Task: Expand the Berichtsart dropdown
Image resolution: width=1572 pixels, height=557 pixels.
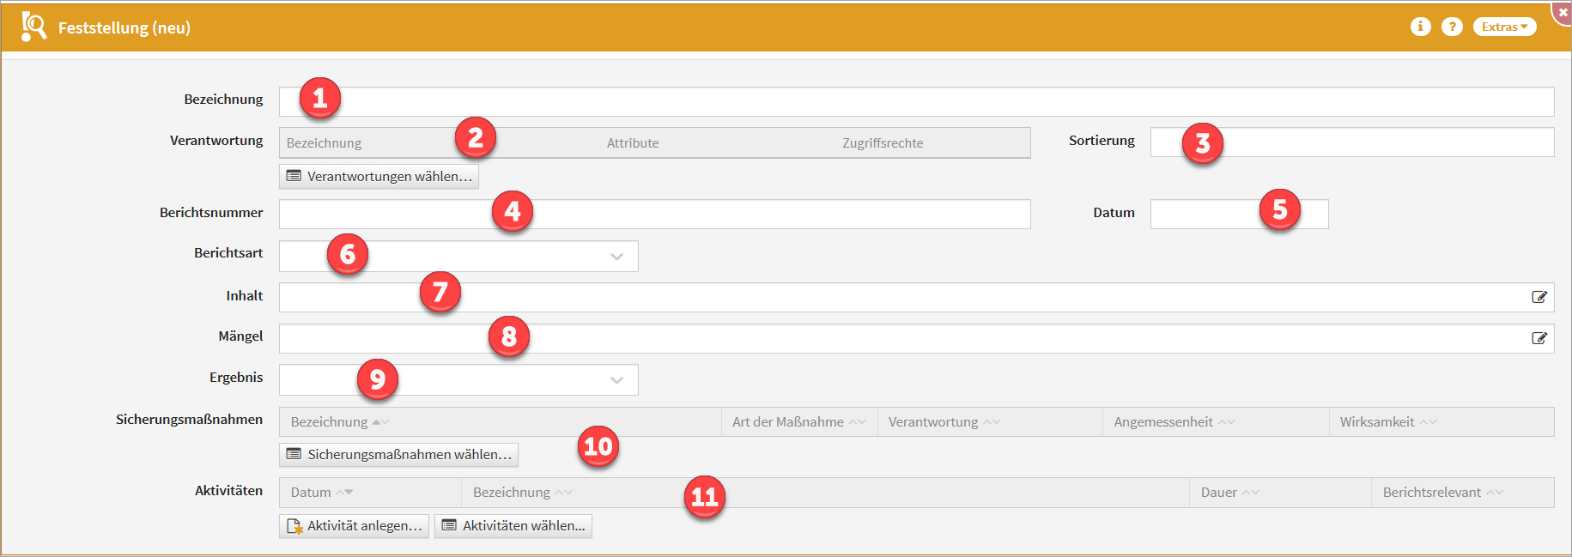Action: point(616,257)
